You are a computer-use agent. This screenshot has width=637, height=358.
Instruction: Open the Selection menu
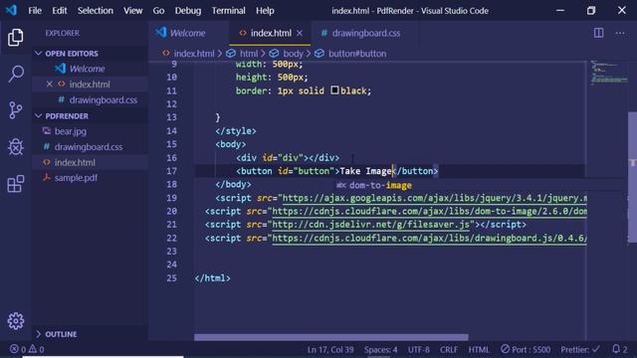click(96, 11)
